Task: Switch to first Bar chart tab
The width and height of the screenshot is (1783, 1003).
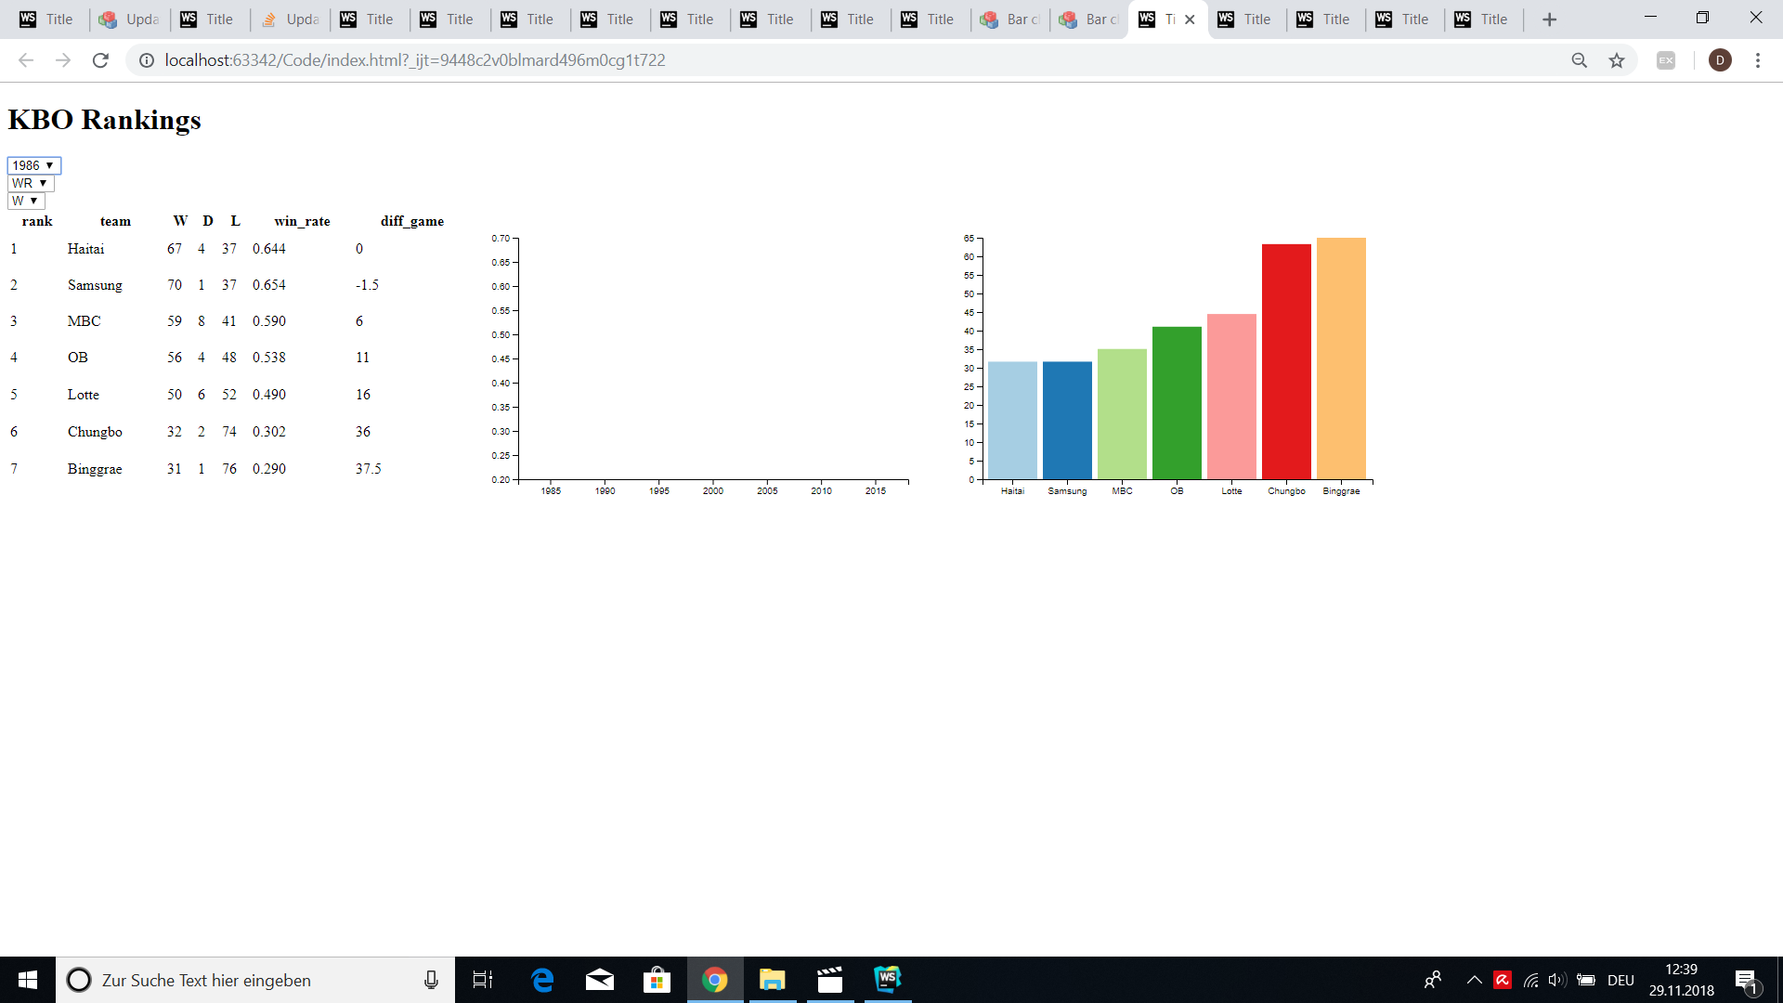Action: [1009, 20]
